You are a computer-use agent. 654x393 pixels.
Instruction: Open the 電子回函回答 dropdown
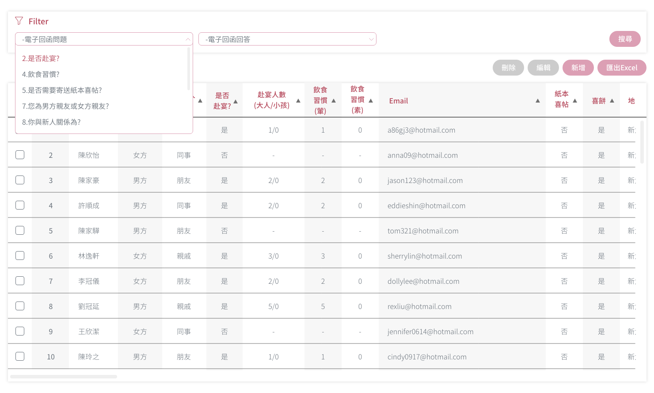click(287, 39)
